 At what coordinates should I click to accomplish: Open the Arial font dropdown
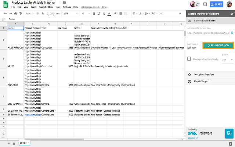pos(71,14)
